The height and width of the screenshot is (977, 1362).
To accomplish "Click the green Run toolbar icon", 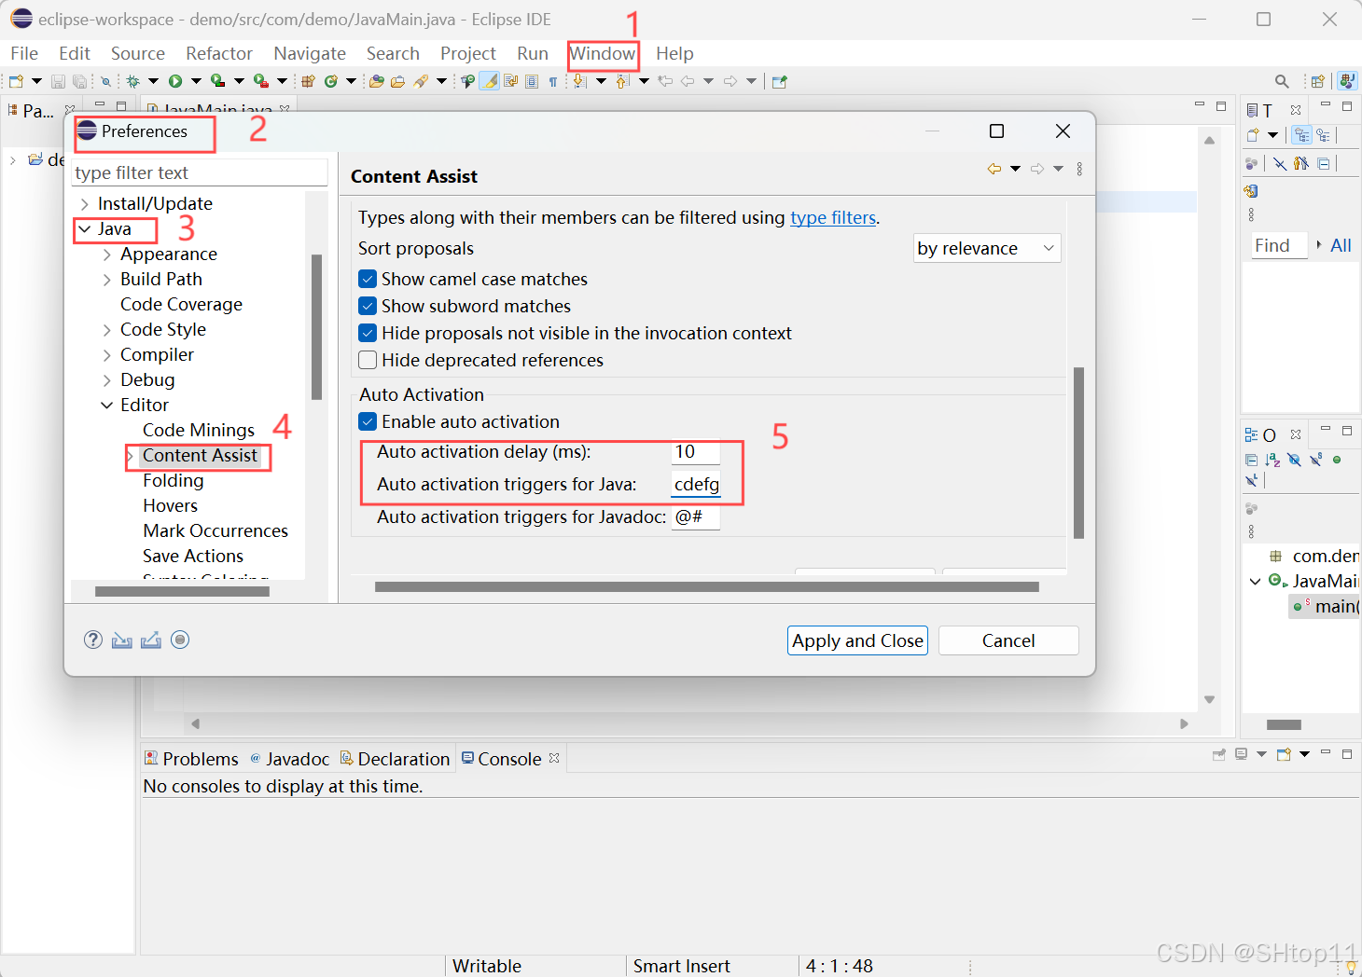I will [x=175, y=81].
